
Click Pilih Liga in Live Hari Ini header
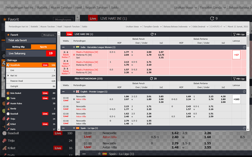(239, 34)
